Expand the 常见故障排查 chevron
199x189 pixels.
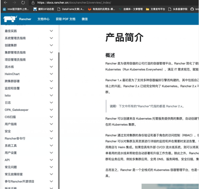coord(51,174)
